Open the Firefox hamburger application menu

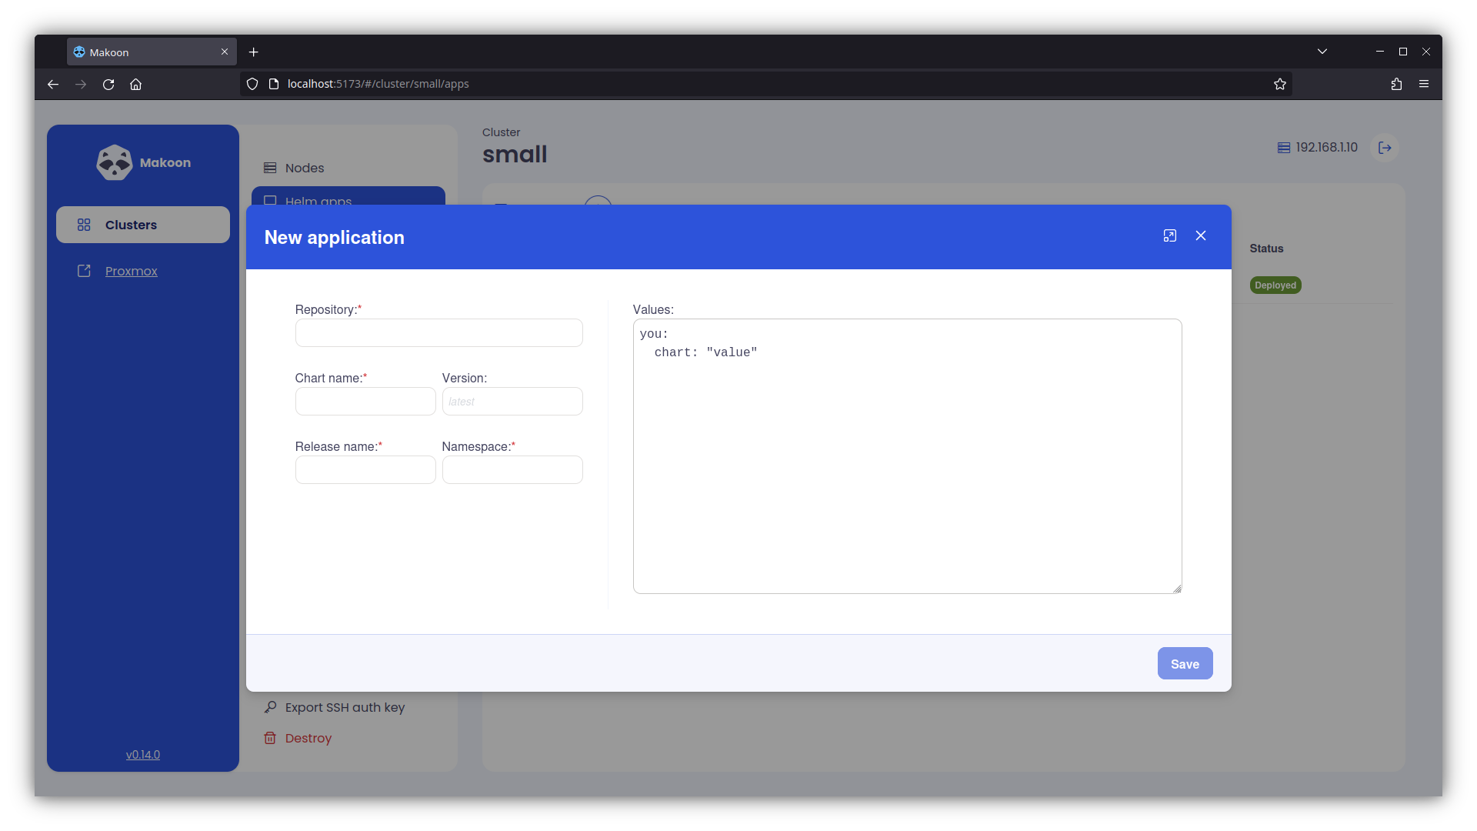[x=1424, y=84]
